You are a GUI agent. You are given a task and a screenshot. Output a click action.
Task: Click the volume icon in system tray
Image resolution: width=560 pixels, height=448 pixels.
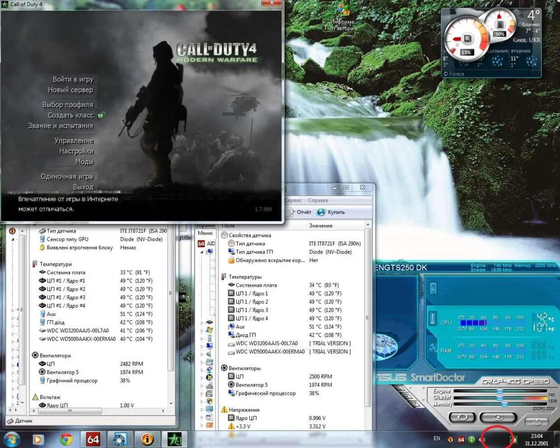pyautogui.click(x=482, y=439)
